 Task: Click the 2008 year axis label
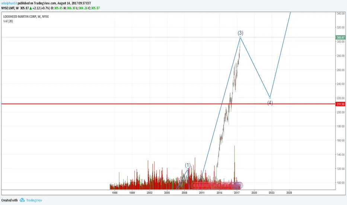point(184,193)
